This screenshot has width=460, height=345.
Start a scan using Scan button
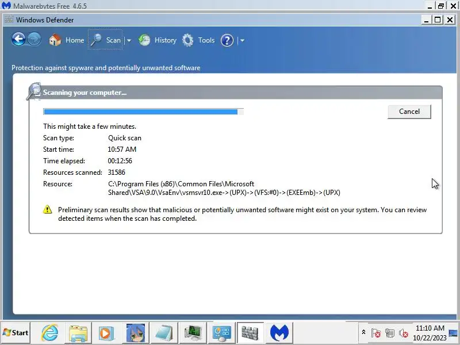(105, 40)
